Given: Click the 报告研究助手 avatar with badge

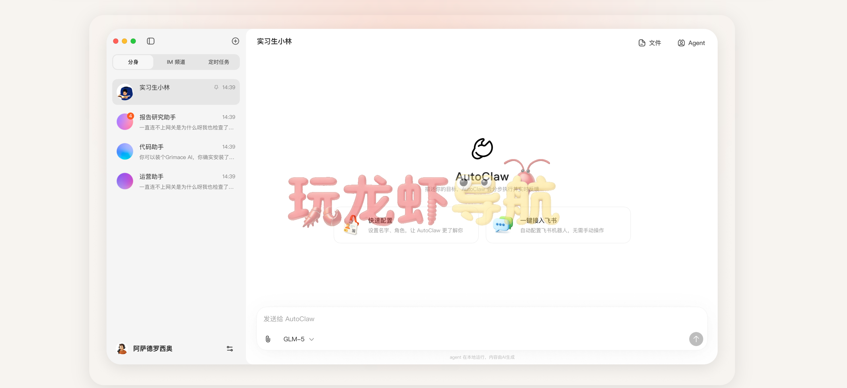Looking at the screenshot, I should click(x=125, y=122).
